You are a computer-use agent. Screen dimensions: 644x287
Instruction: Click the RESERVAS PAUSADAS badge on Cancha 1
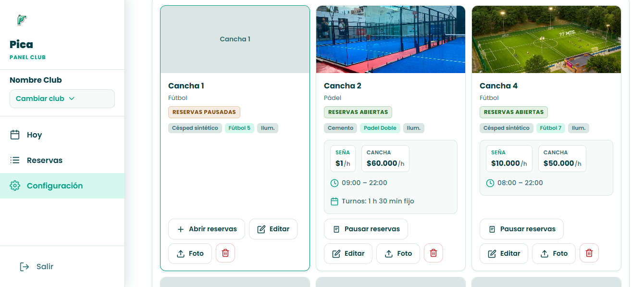tap(204, 112)
